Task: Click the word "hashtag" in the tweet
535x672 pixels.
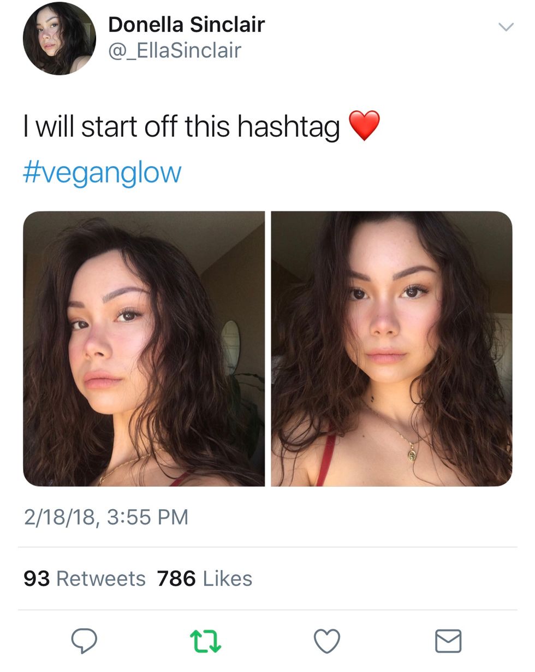Action: pyautogui.click(x=288, y=126)
